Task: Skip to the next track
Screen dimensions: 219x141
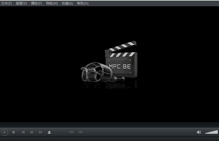Action: (32, 132)
